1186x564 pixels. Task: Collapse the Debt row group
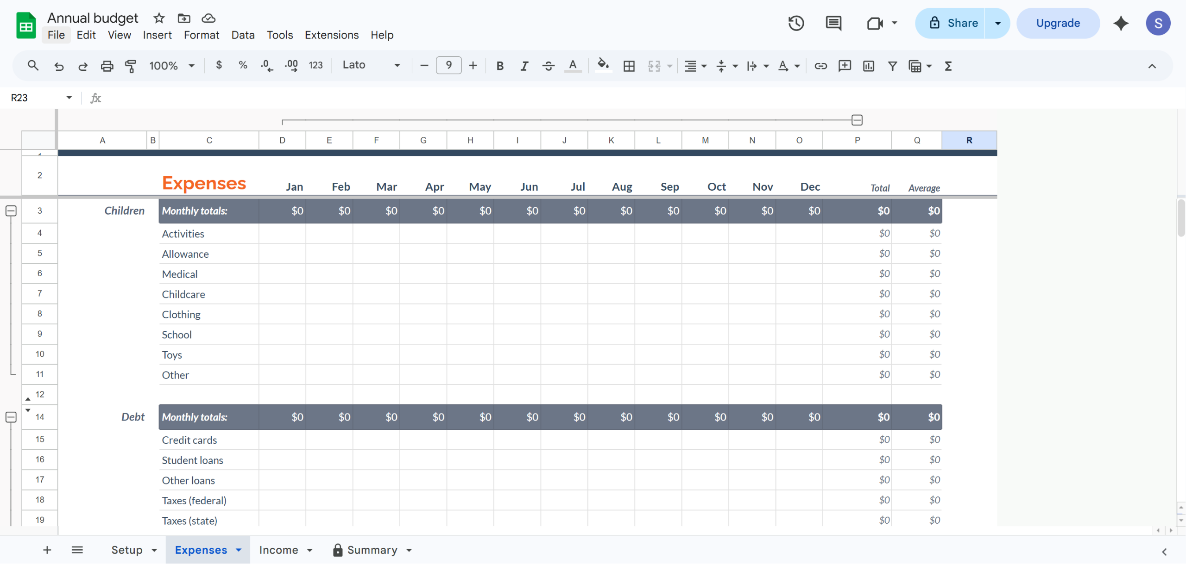pos(11,417)
